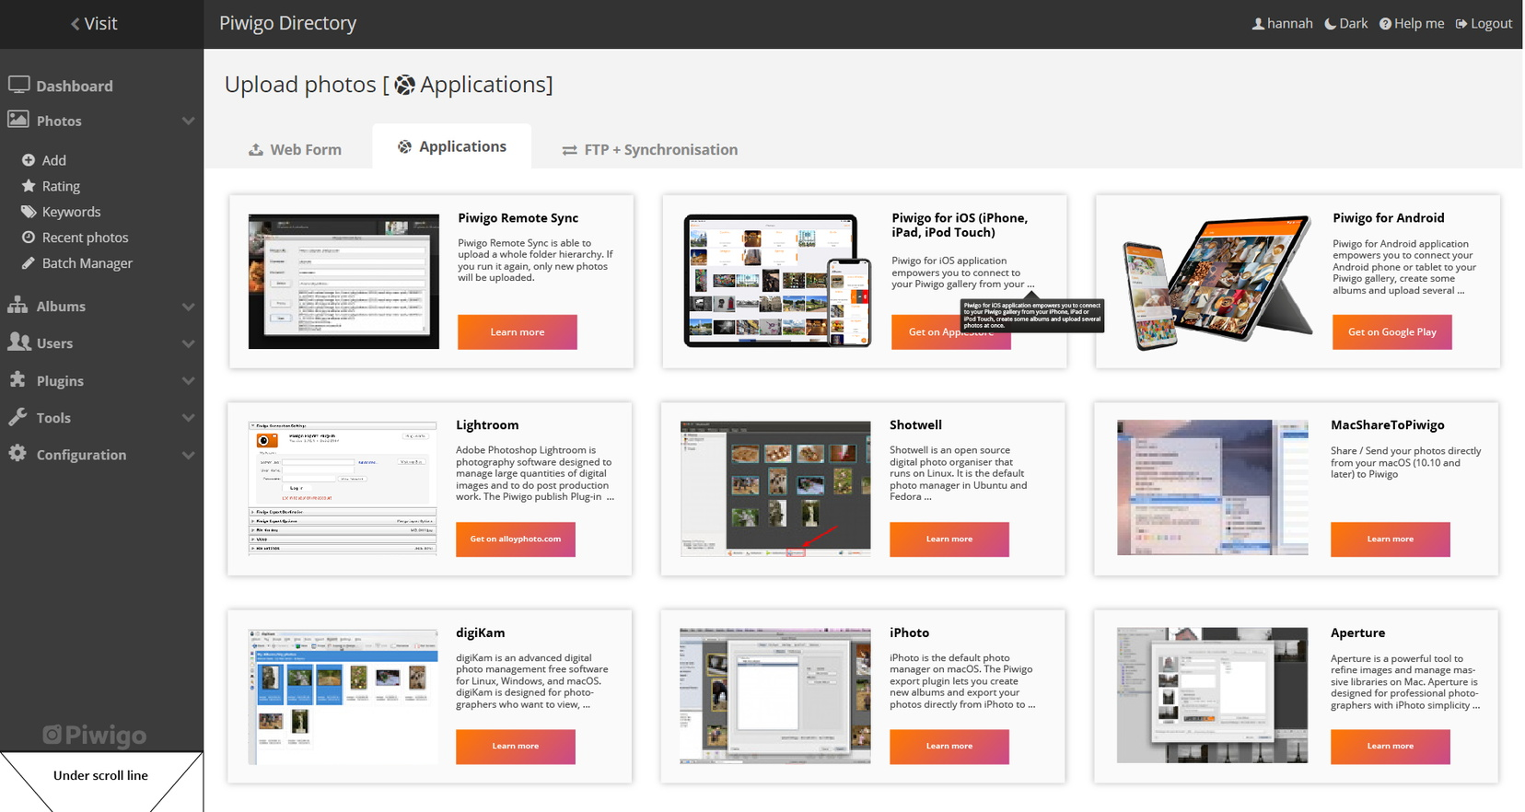The width and height of the screenshot is (1525, 812).
Task: Expand the Tools menu chevron
Action: click(188, 418)
